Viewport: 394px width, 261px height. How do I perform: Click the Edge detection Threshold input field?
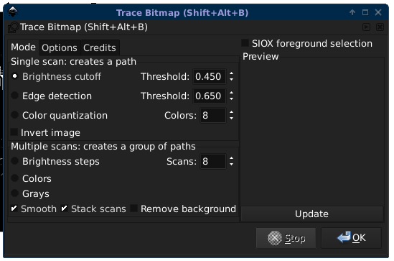pyautogui.click(x=209, y=96)
